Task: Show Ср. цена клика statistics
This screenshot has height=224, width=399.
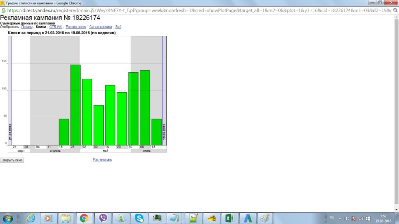Action: pyautogui.click(x=101, y=27)
